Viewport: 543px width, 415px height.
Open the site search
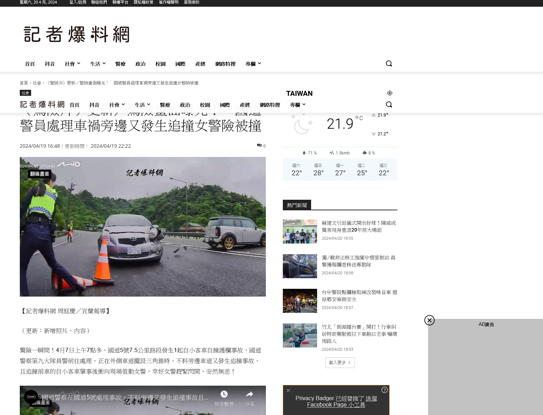389,63
